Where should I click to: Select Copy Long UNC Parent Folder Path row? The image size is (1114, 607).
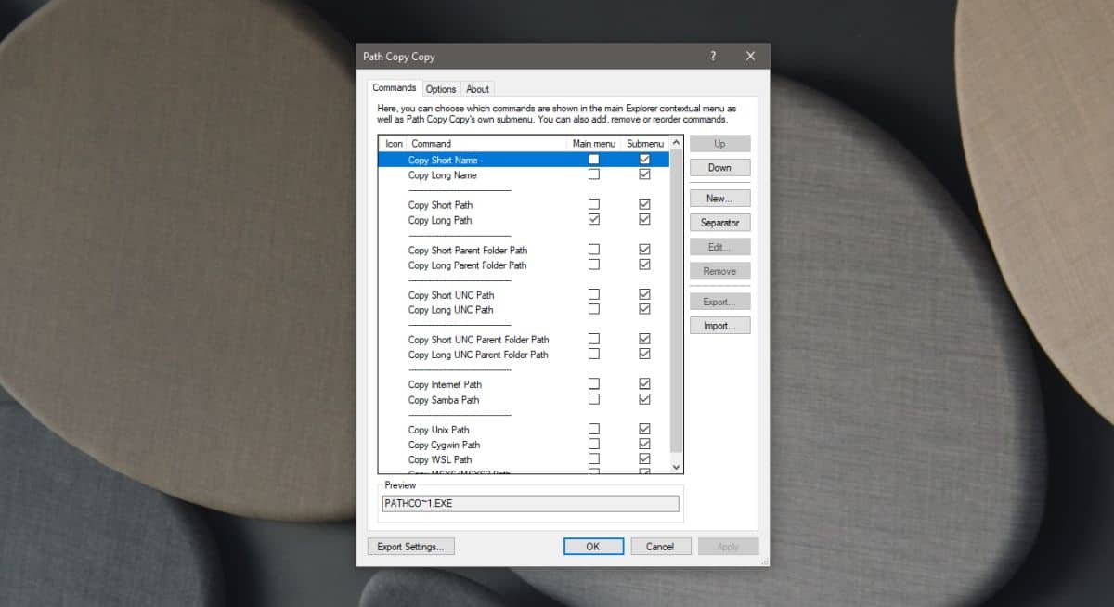[523, 355]
